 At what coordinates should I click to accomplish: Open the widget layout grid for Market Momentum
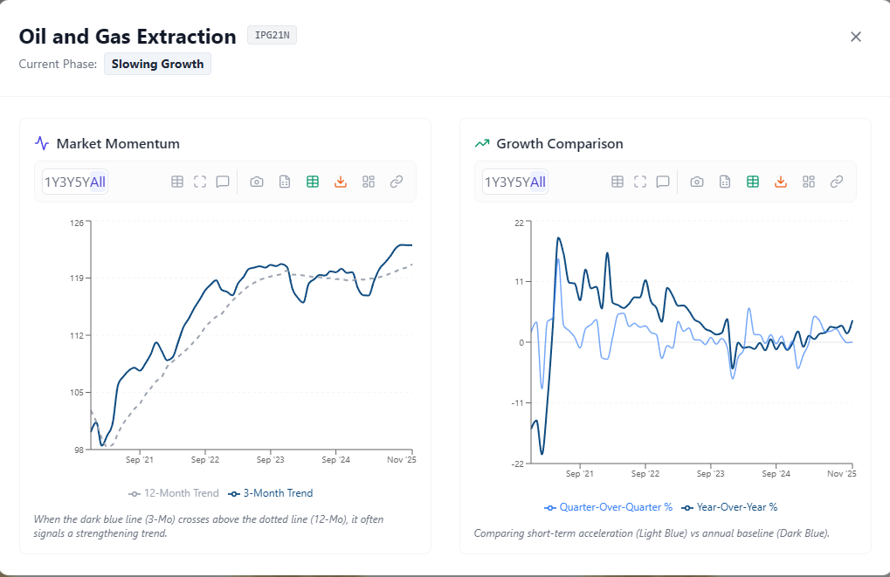point(368,182)
